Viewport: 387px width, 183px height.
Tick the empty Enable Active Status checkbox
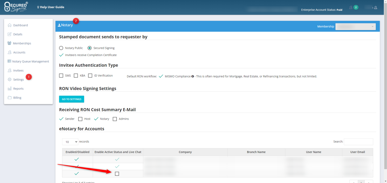pos(117,174)
